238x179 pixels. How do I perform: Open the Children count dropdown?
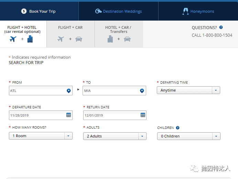tap(216, 136)
